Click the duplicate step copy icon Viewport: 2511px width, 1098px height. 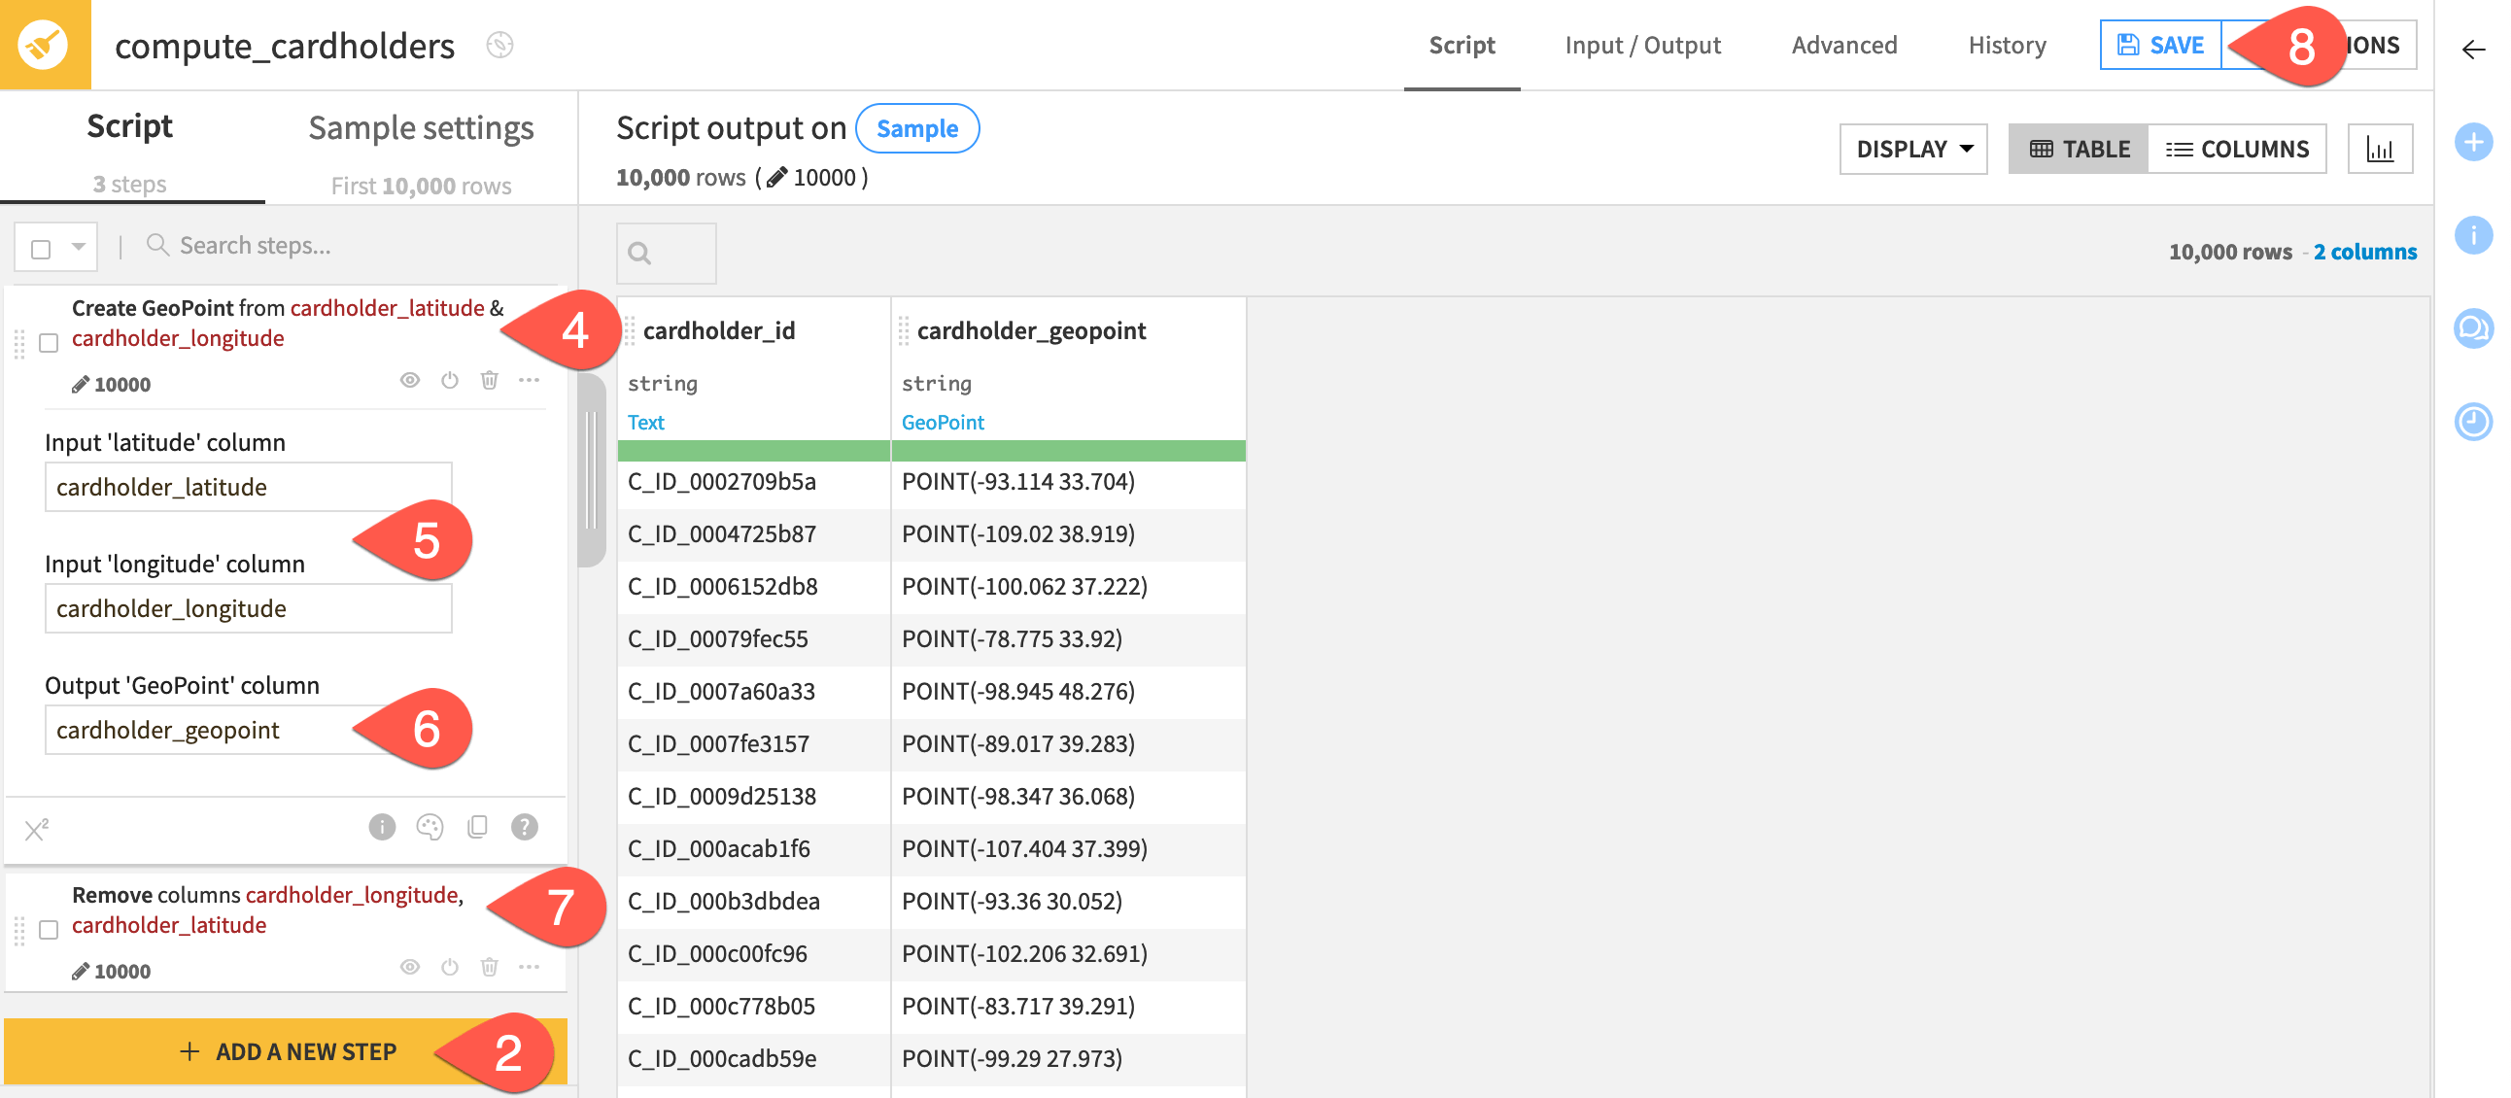[x=478, y=827]
